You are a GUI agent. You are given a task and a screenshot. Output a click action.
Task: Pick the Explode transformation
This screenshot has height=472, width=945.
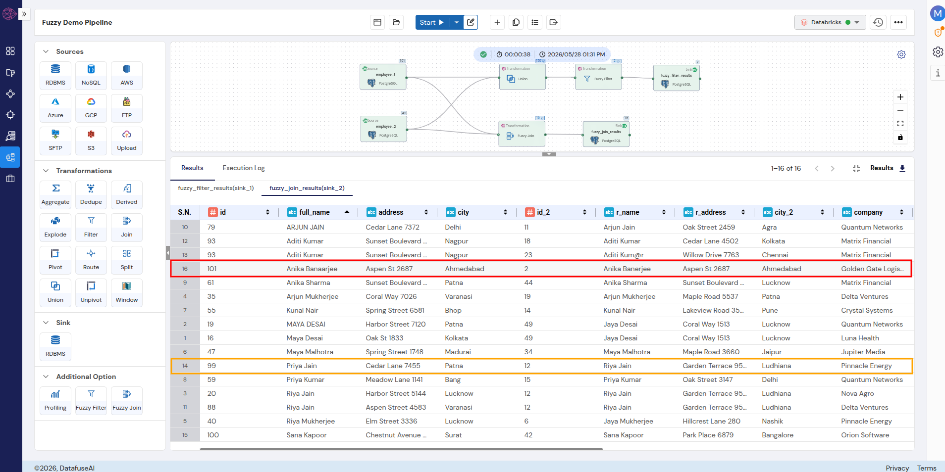(x=55, y=228)
